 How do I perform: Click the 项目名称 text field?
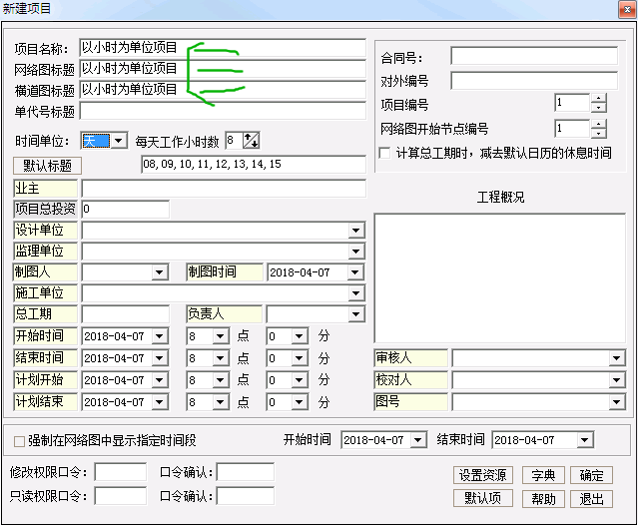point(223,48)
